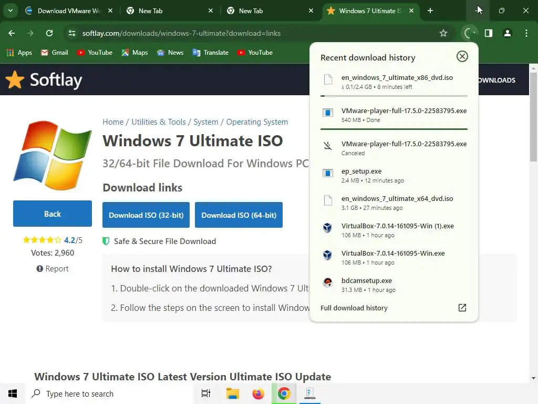Image resolution: width=538 pixels, height=404 pixels.
Task: Open a new browser tab with plus
Action: [430, 11]
